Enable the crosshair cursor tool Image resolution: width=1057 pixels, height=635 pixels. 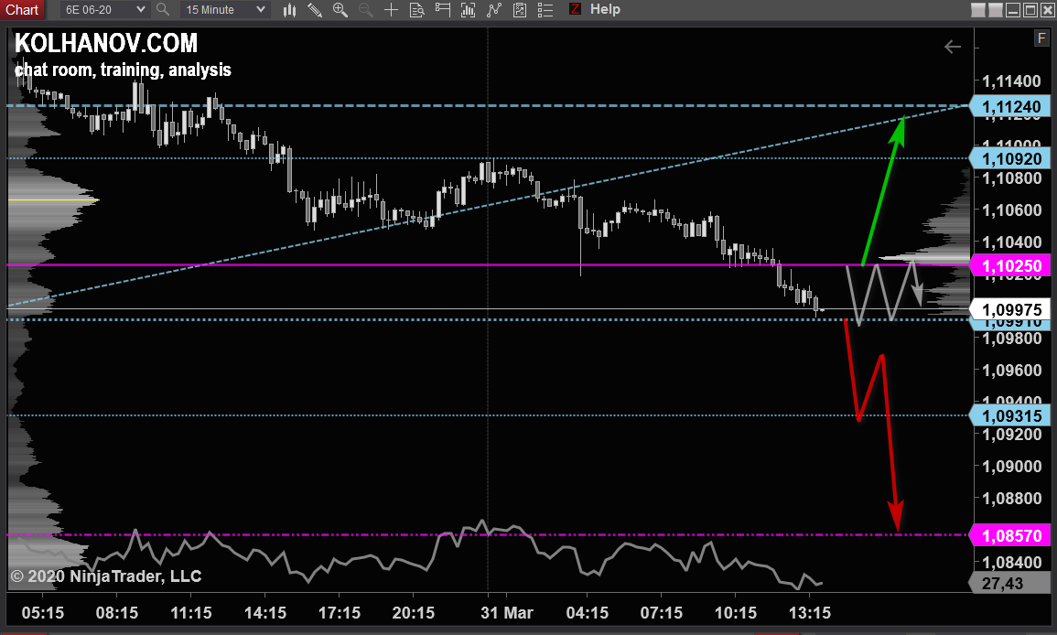(391, 10)
